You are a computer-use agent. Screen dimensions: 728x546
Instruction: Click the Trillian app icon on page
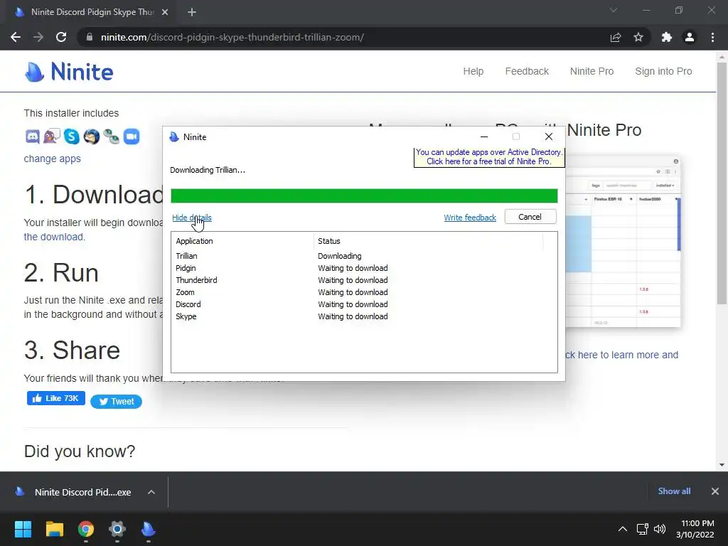click(112, 136)
